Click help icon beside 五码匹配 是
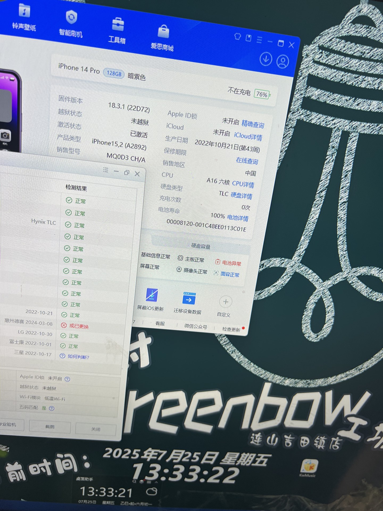 52,408
